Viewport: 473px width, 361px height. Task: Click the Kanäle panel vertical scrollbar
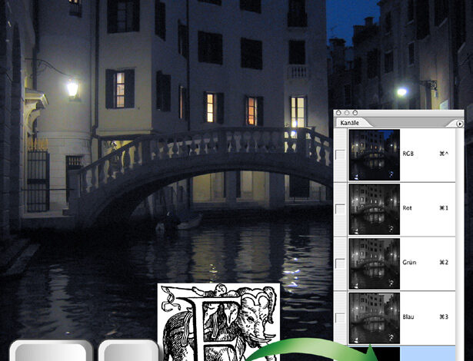point(460,244)
